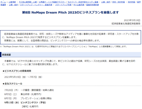Click the 【場所】札幌市内 line
142x109 pixels.
point(30,106)
